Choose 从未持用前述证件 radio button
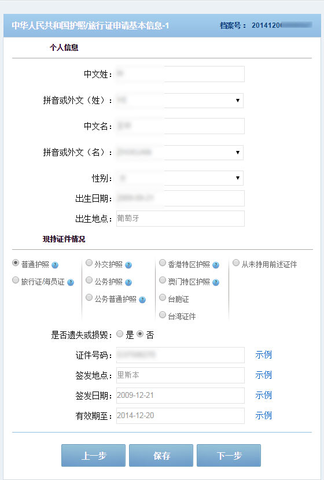This screenshot has width=324, height=480. tap(236, 263)
